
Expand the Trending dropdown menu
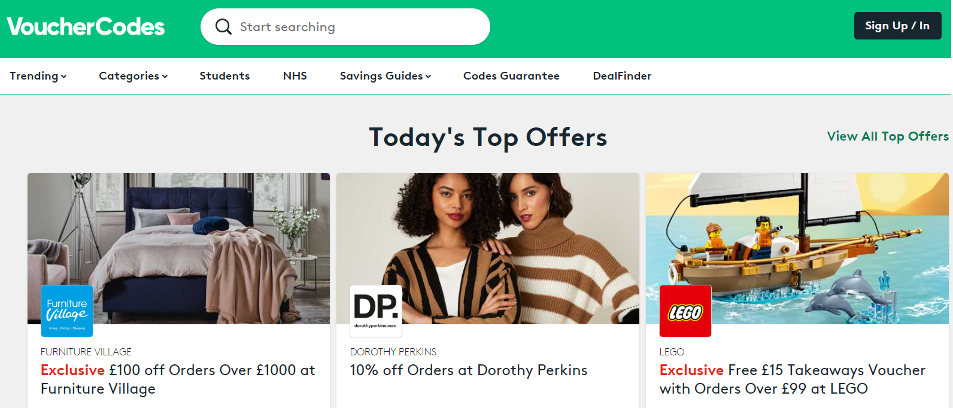[x=38, y=76]
